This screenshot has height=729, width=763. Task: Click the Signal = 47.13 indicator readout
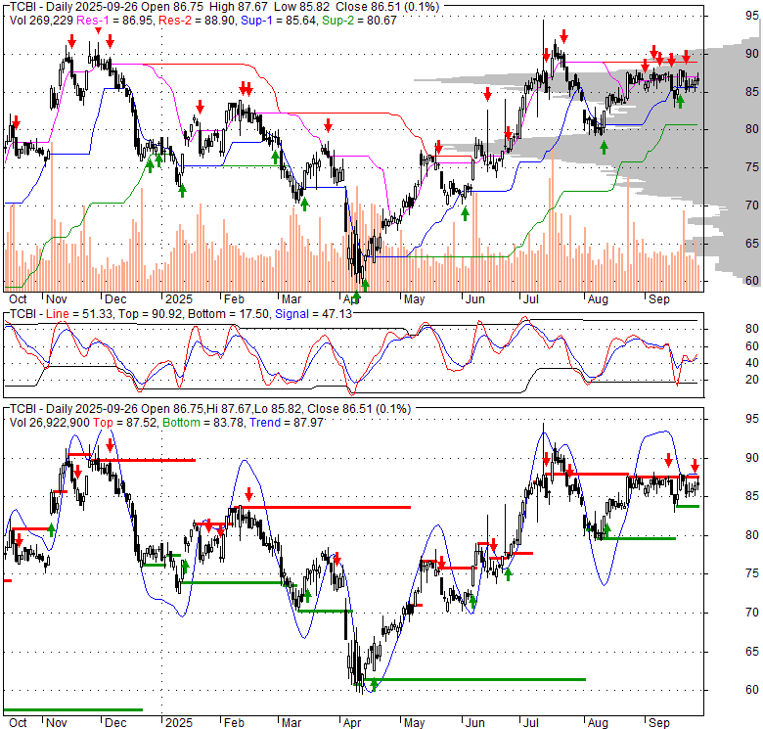click(313, 314)
